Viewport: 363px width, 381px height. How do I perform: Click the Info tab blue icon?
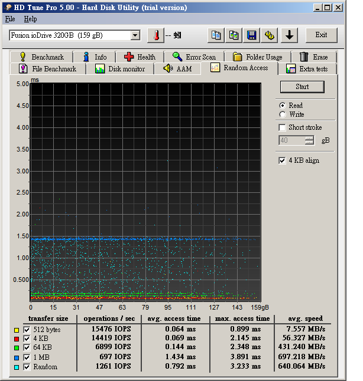click(x=86, y=57)
